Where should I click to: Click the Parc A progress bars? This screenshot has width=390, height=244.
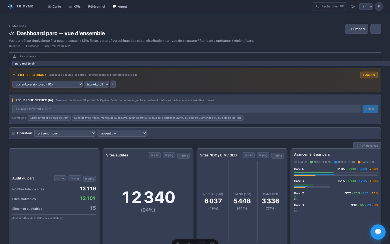click(x=336, y=174)
